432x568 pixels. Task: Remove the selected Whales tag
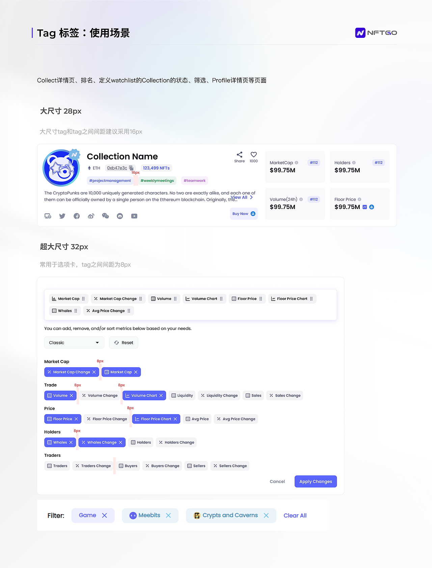pos(71,442)
